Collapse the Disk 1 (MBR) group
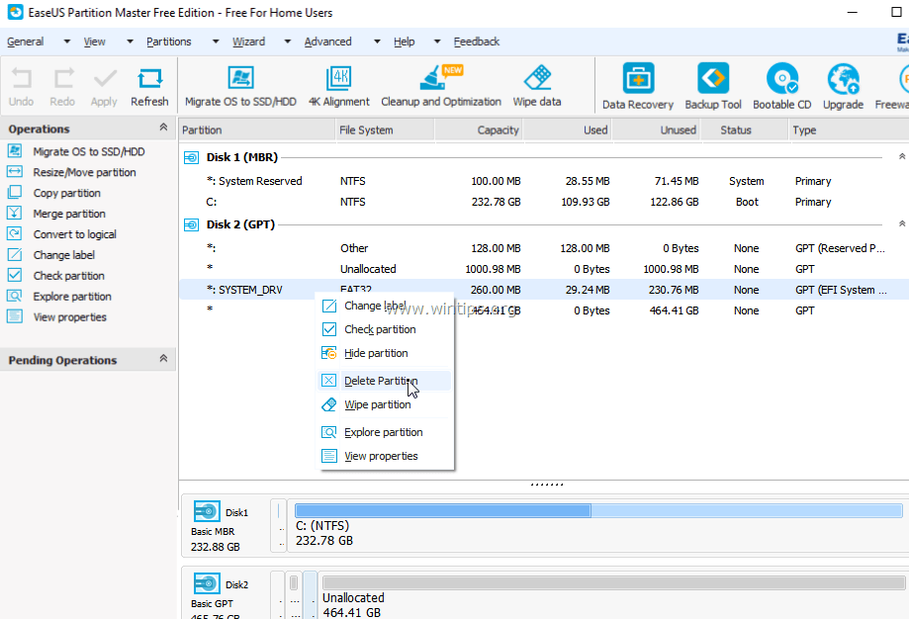This screenshot has width=909, height=619. point(901,156)
